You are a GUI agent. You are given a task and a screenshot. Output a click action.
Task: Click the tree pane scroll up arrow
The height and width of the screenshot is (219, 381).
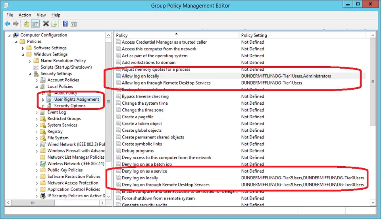coord(109,35)
